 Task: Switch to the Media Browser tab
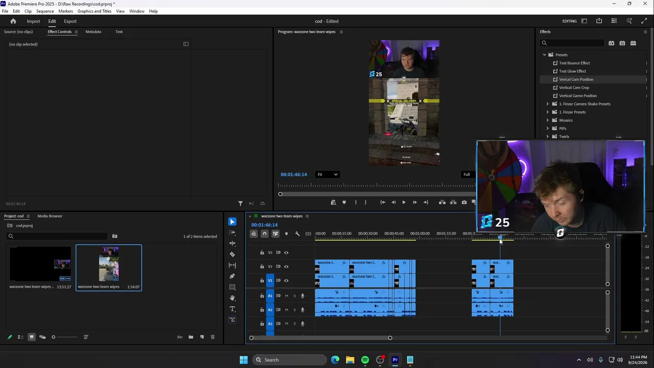coord(50,216)
